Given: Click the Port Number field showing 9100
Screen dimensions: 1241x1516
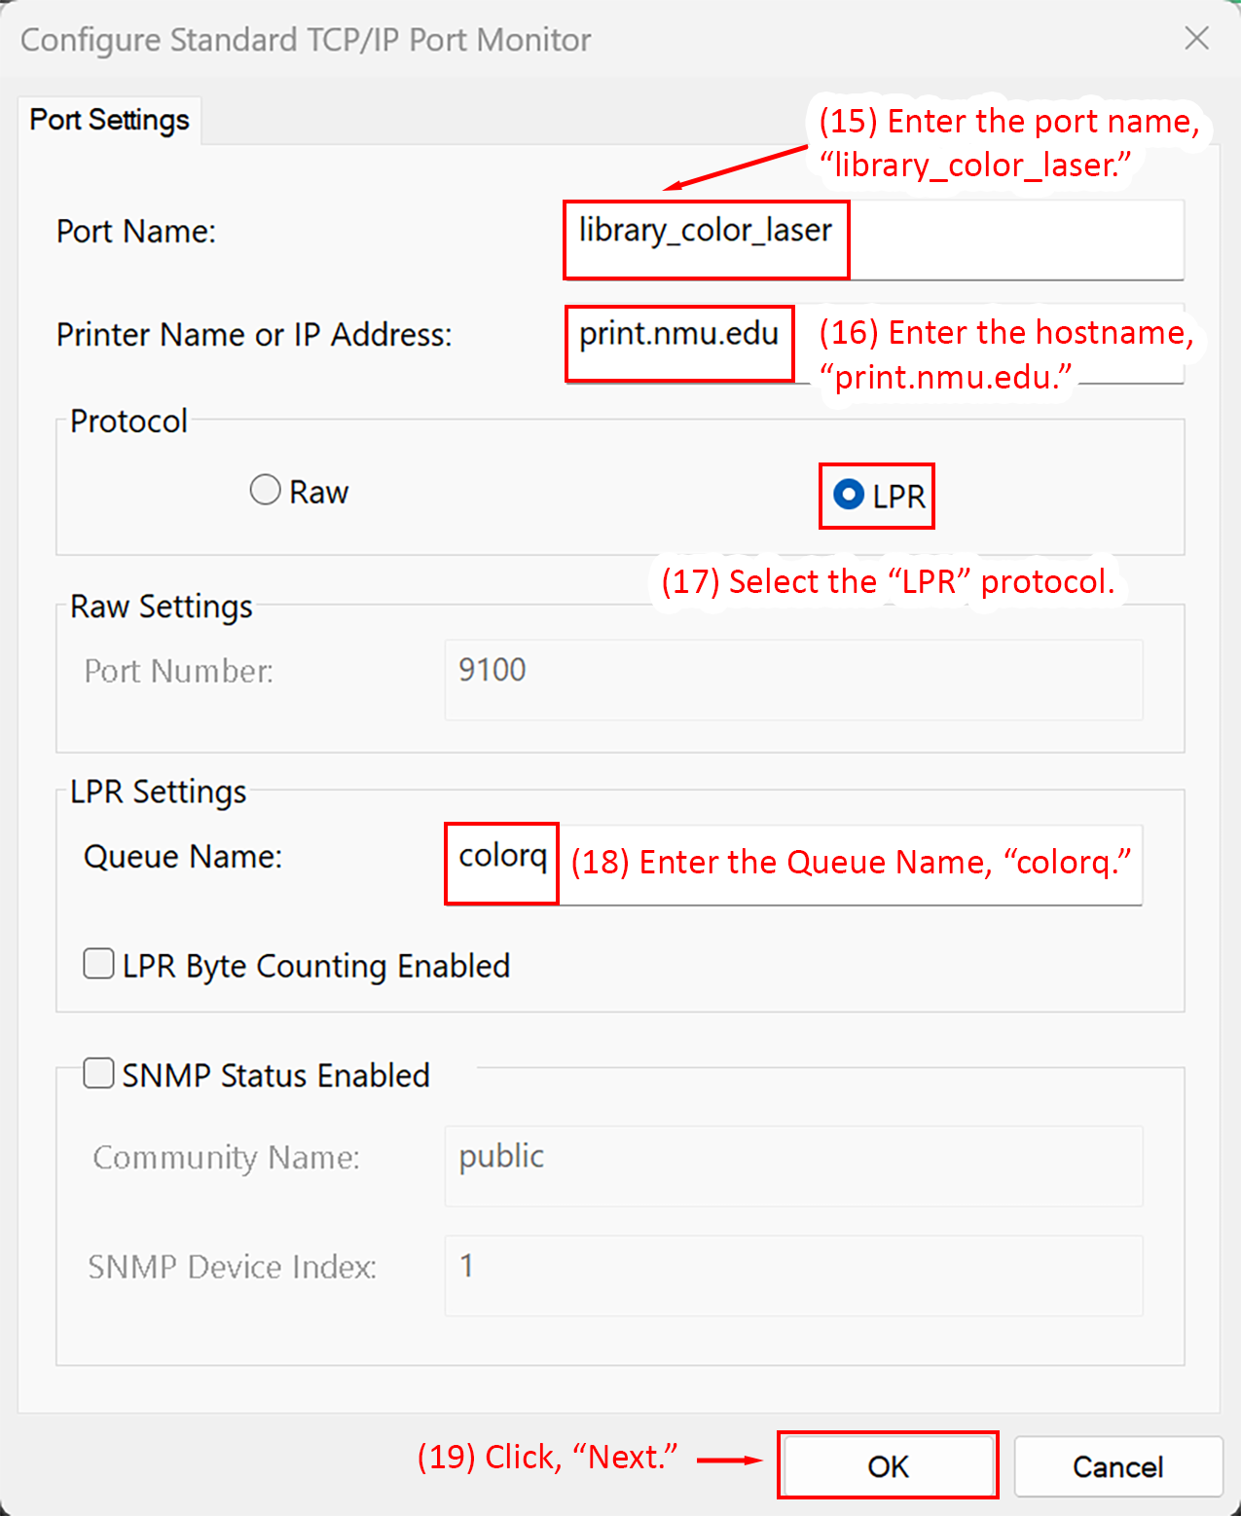Looking at the screenshot, I should pos(793,680).
